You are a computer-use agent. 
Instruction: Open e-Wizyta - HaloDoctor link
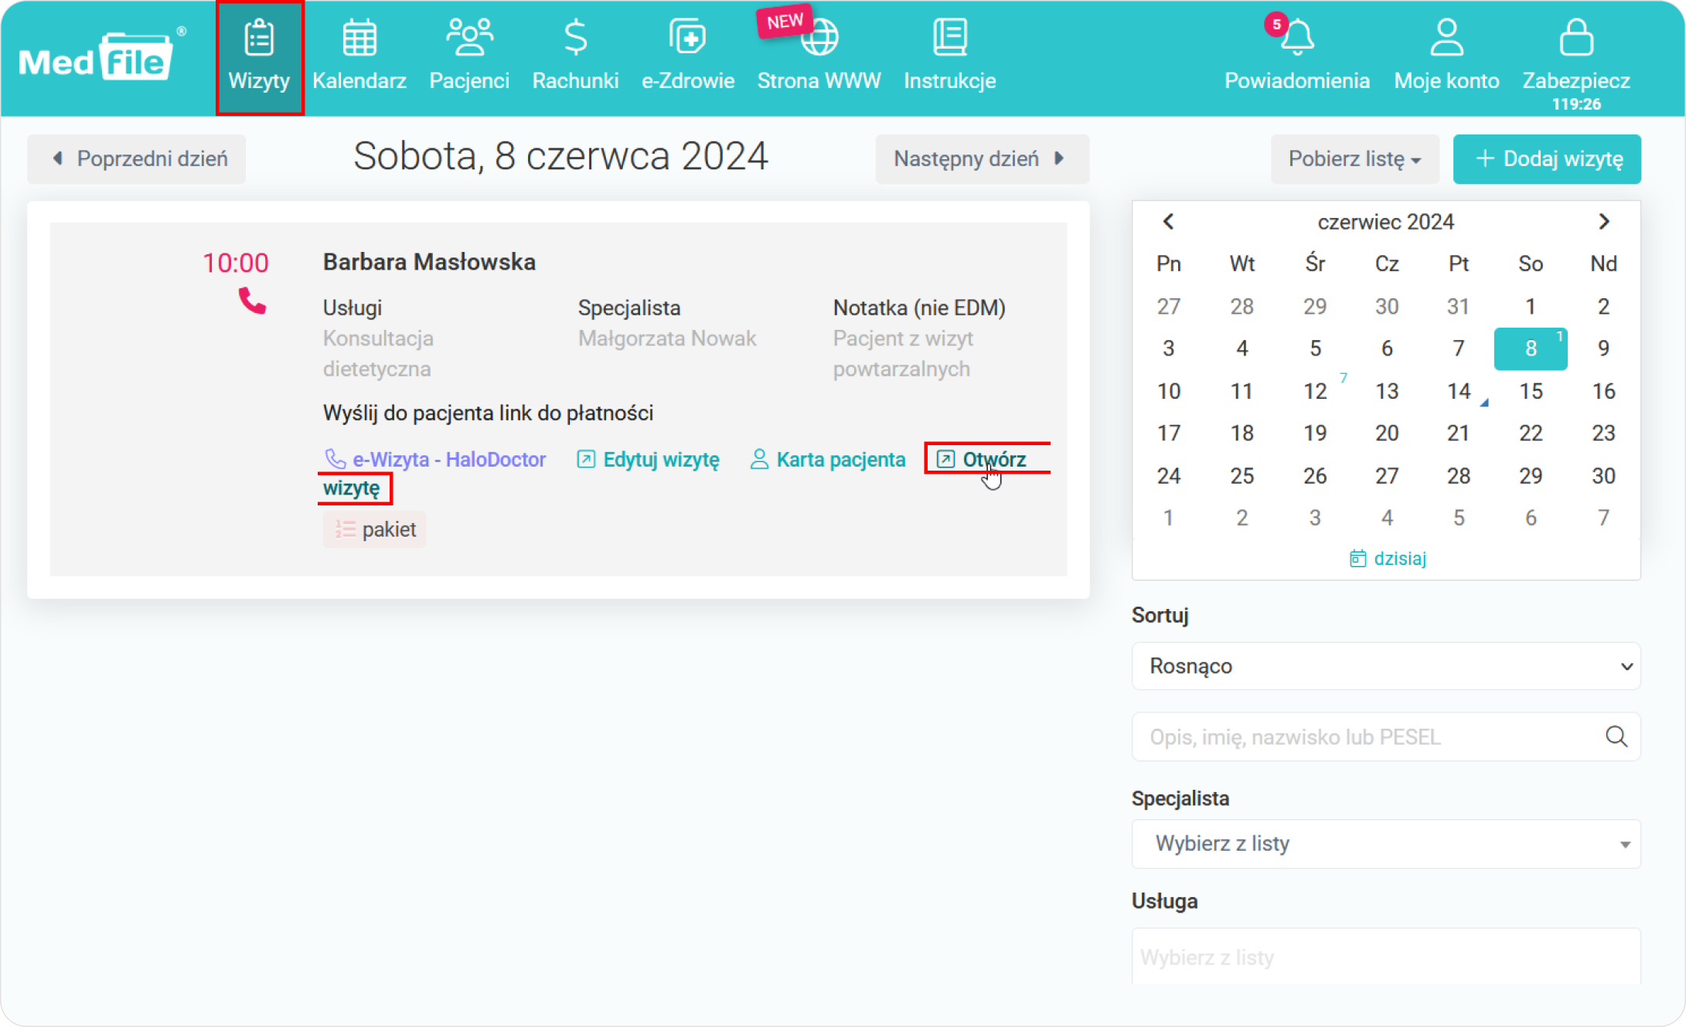[x=435, y=459]
